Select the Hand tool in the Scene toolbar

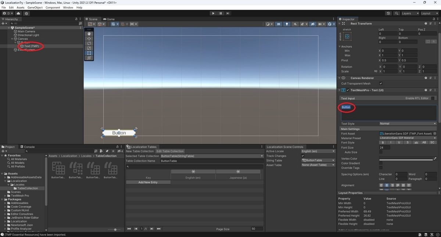[x=89, y=33]
